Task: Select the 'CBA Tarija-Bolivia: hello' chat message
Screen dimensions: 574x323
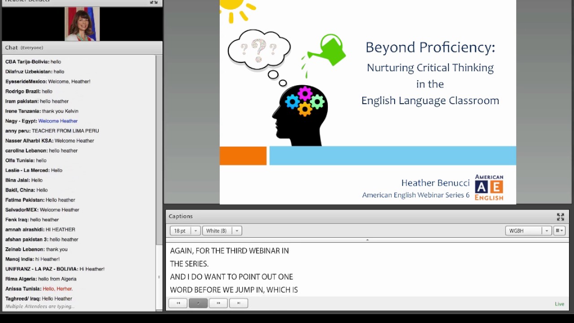Action: [x=33, y=62]
